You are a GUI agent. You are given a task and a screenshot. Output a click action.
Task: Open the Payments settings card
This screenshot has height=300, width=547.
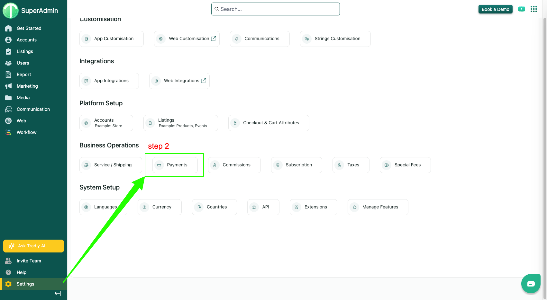pyautogui.click(x=175, y=165)
